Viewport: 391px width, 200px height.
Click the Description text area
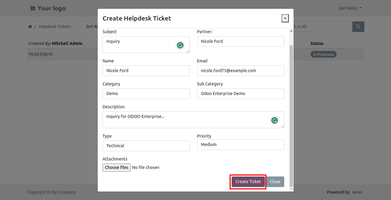(x=193, y=120)
